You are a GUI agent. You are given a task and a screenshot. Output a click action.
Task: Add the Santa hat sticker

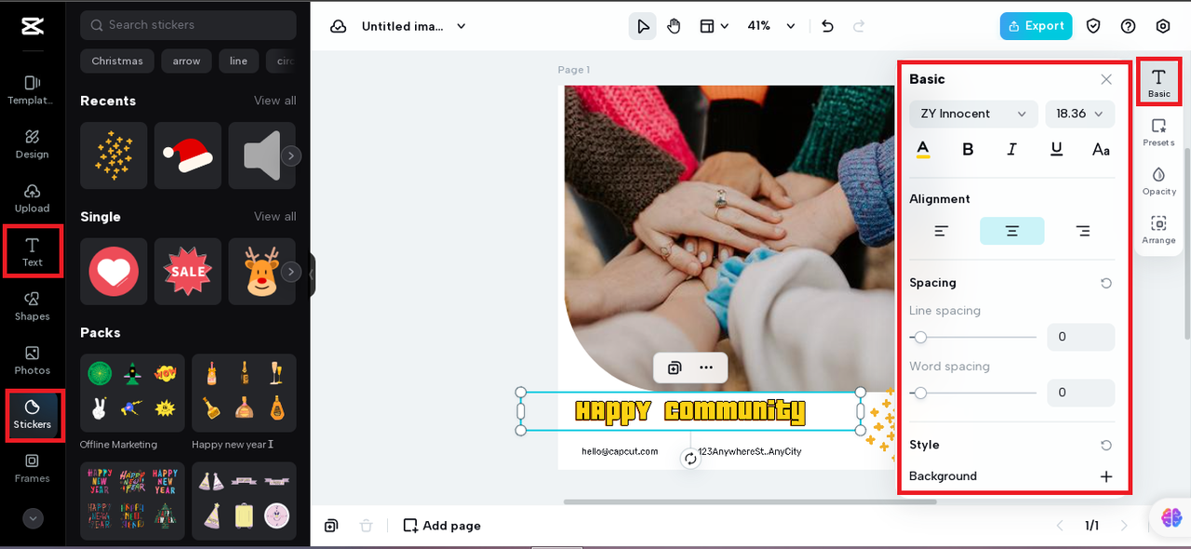pos(188,155)
